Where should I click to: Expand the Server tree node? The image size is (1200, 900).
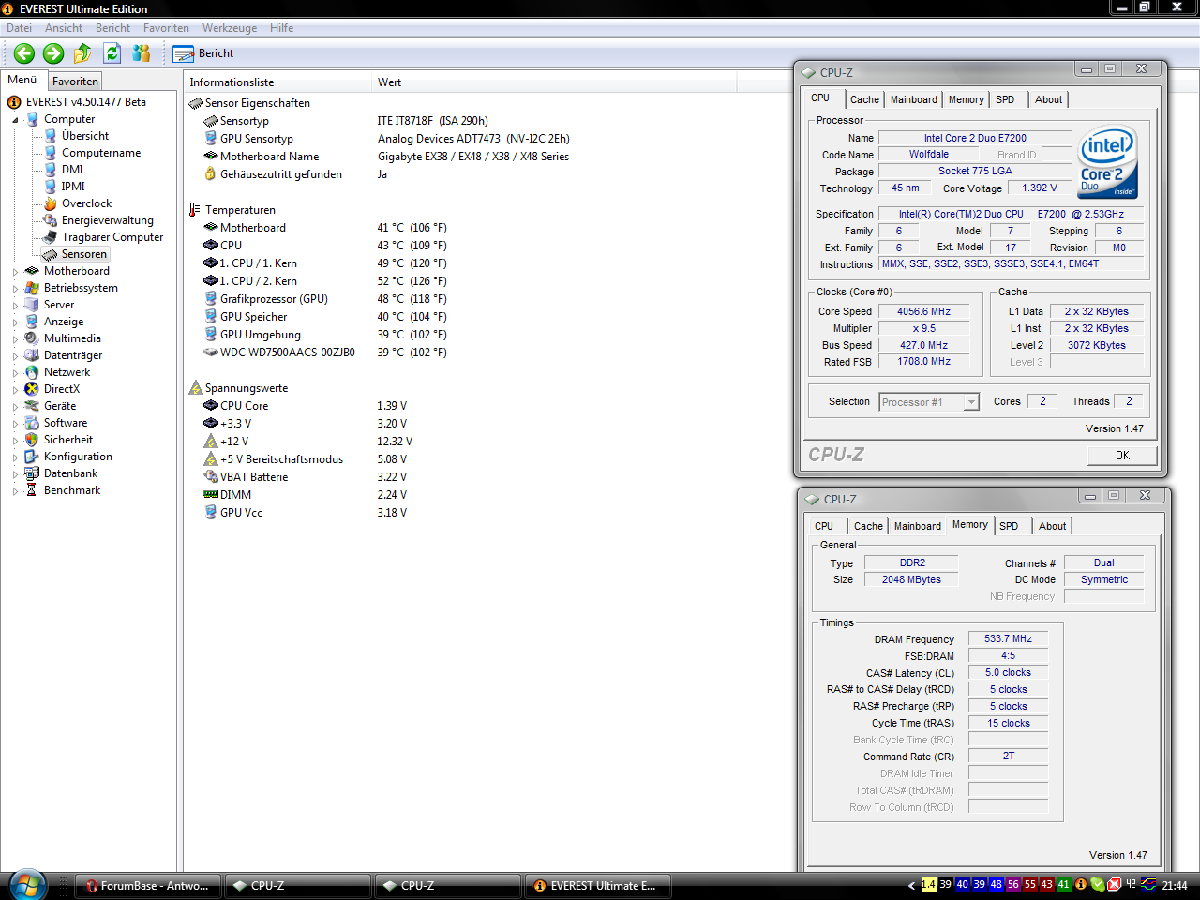[15, 306]
